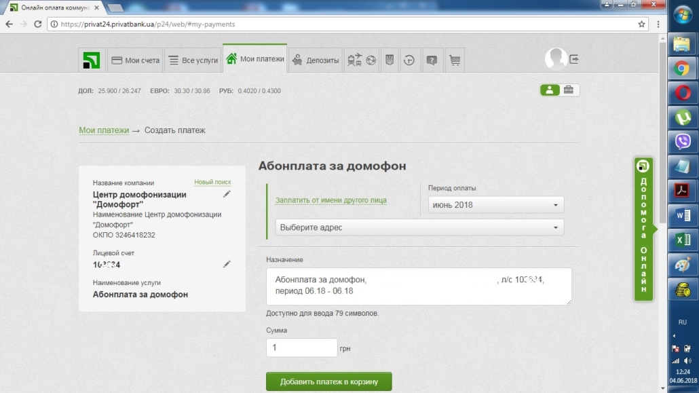Image resolution: width=699 pixels, height=393 pixels.
Task: Click Заплатить от имени другого лица link
Action: (330, 200)
